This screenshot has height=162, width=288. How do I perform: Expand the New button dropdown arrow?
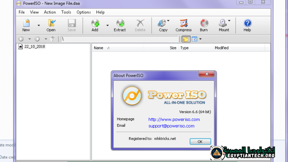click(x=39, y=25)
